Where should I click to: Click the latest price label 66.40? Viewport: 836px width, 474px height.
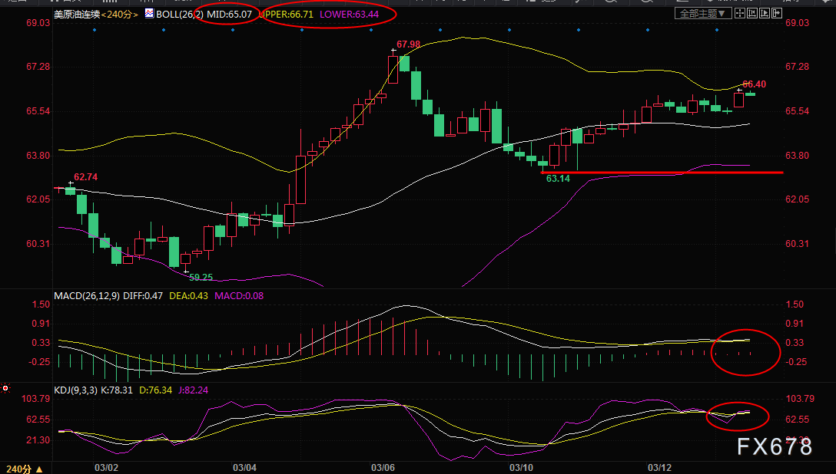pyautogui.click(x=754, y=84)
